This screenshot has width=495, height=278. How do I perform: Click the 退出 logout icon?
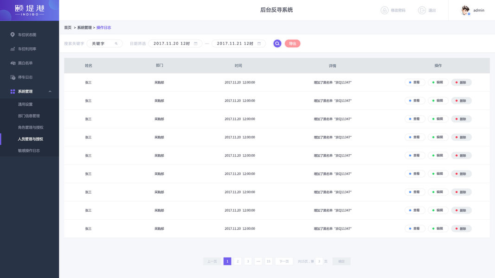click(422, 10)
